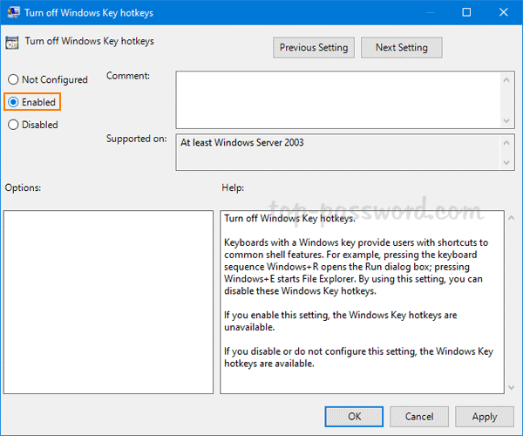
Task: Click the setting icon beside the policy heading
Action: pos(13,42)
